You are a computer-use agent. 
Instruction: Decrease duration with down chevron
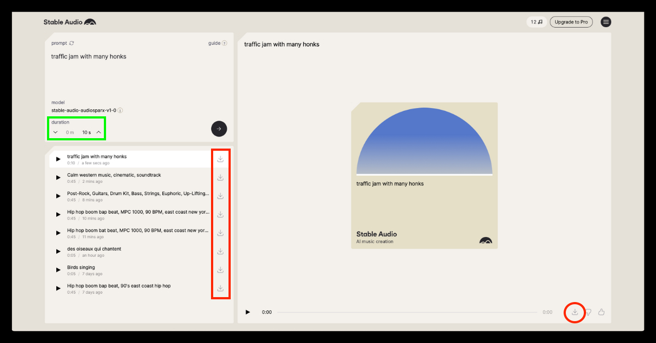55,132
